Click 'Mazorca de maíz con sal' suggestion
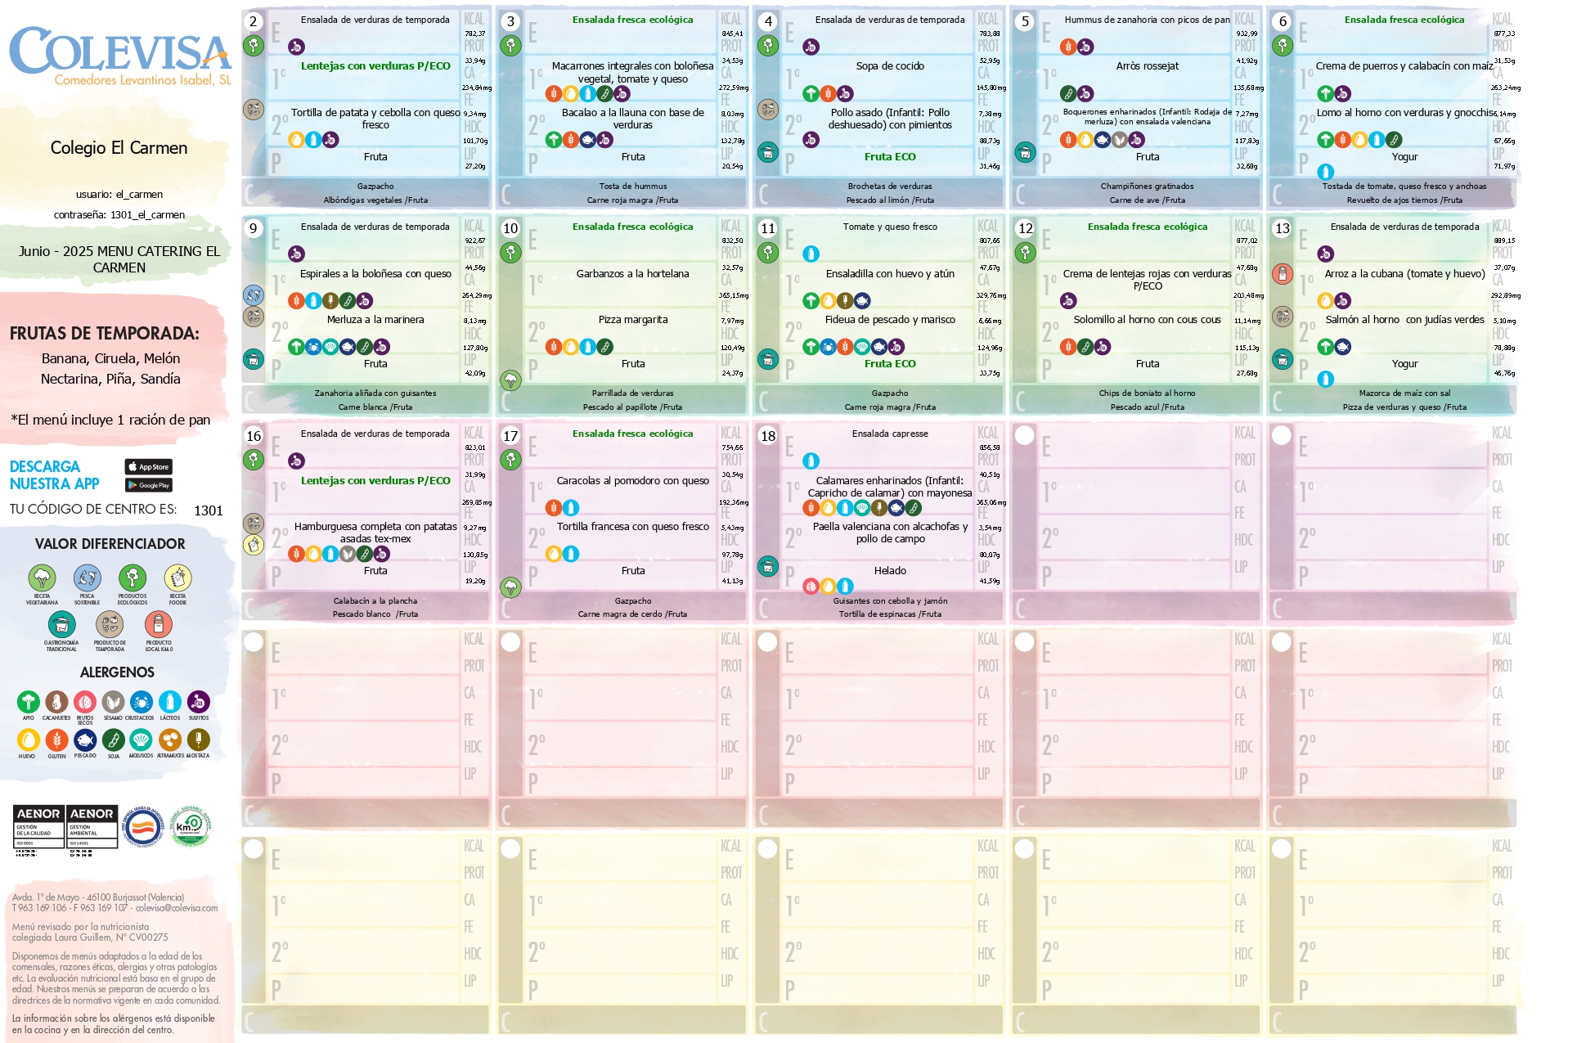 tap(1405, 393)
